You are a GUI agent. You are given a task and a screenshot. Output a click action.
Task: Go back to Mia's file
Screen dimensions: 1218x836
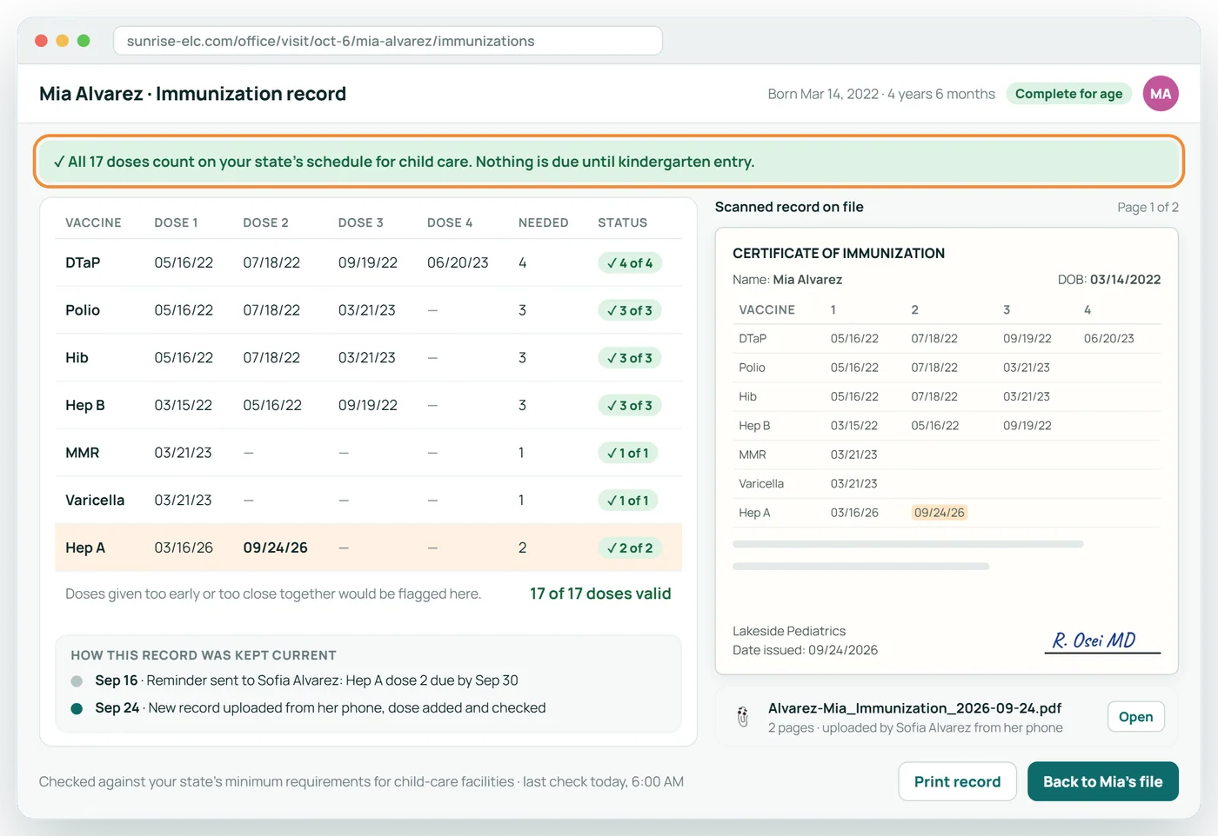point(1102,781)
